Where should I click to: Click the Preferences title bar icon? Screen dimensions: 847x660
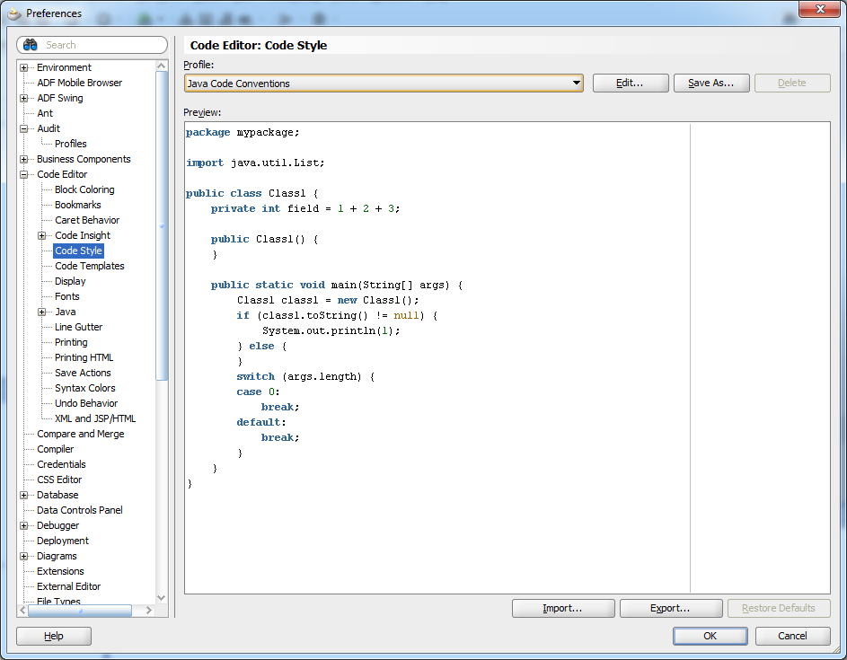click(15, 13)
